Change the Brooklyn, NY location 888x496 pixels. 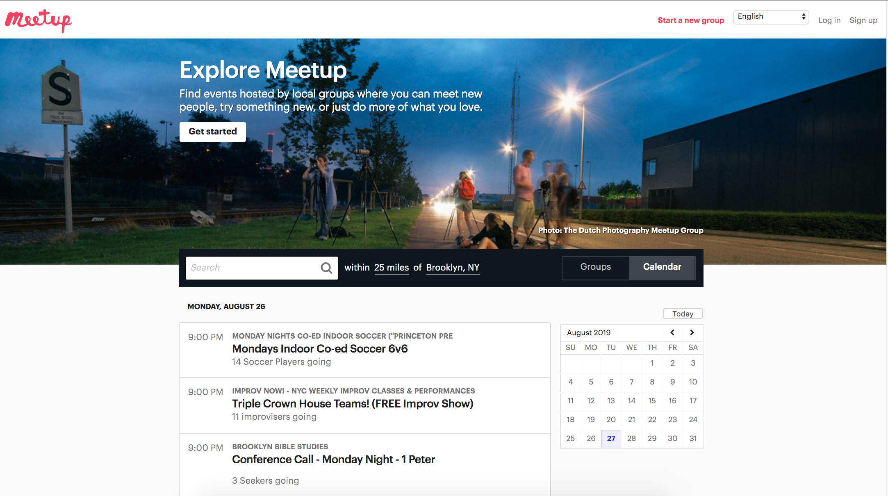click(x=452, y=267)
